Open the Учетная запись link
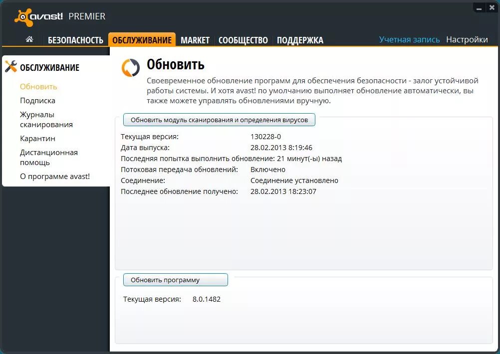 point(409,39)
